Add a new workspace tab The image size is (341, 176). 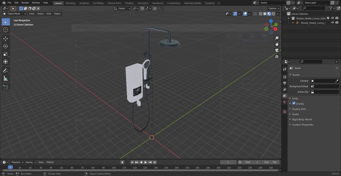tap(219, 3)
